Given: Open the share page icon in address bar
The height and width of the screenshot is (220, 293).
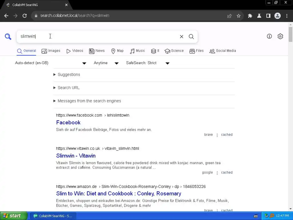Looking at the screenshot, I should point(229,16).
